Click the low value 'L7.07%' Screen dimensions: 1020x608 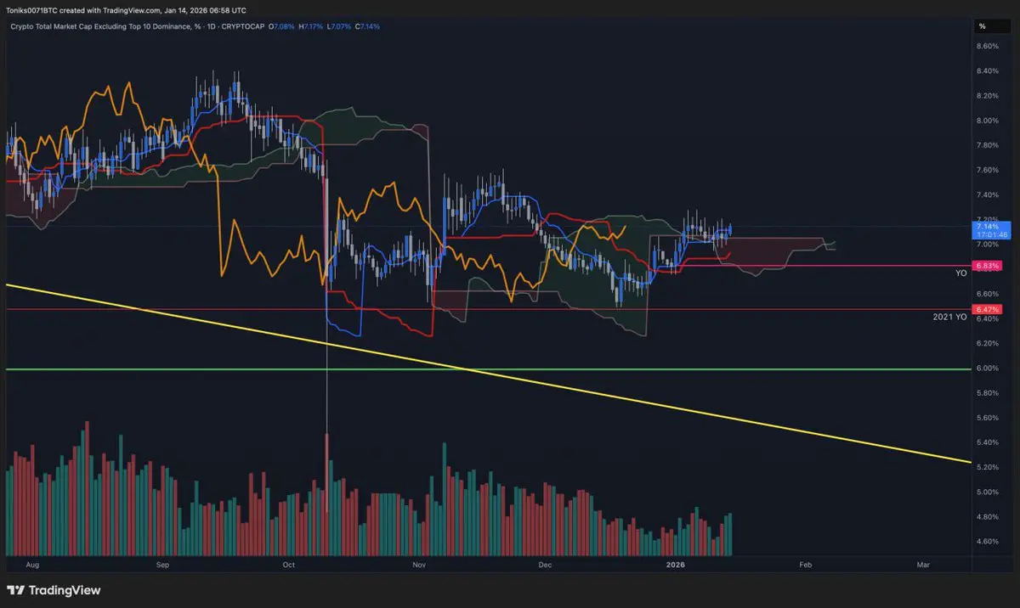click(341, 26)
